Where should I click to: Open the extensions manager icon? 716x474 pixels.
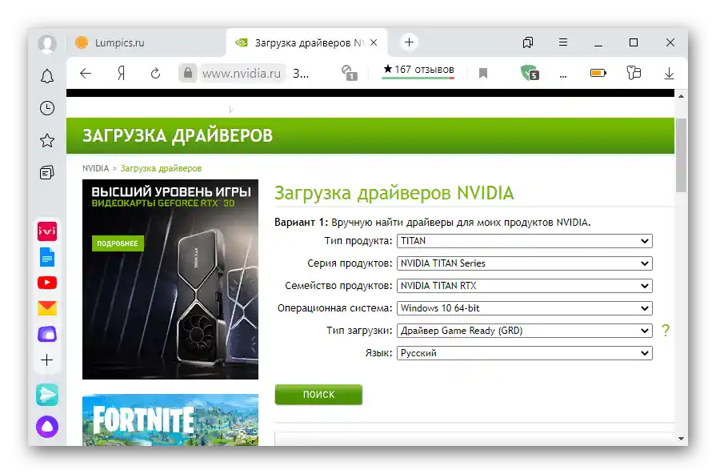pos(634,73)
